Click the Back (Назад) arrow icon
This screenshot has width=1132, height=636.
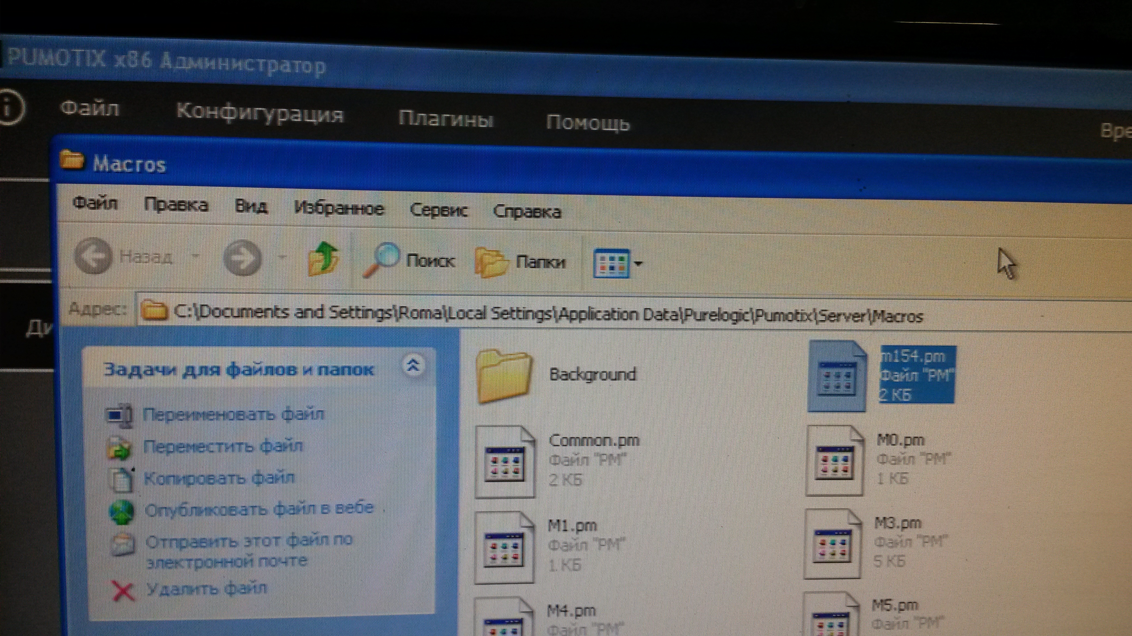[x=93, y=256]
